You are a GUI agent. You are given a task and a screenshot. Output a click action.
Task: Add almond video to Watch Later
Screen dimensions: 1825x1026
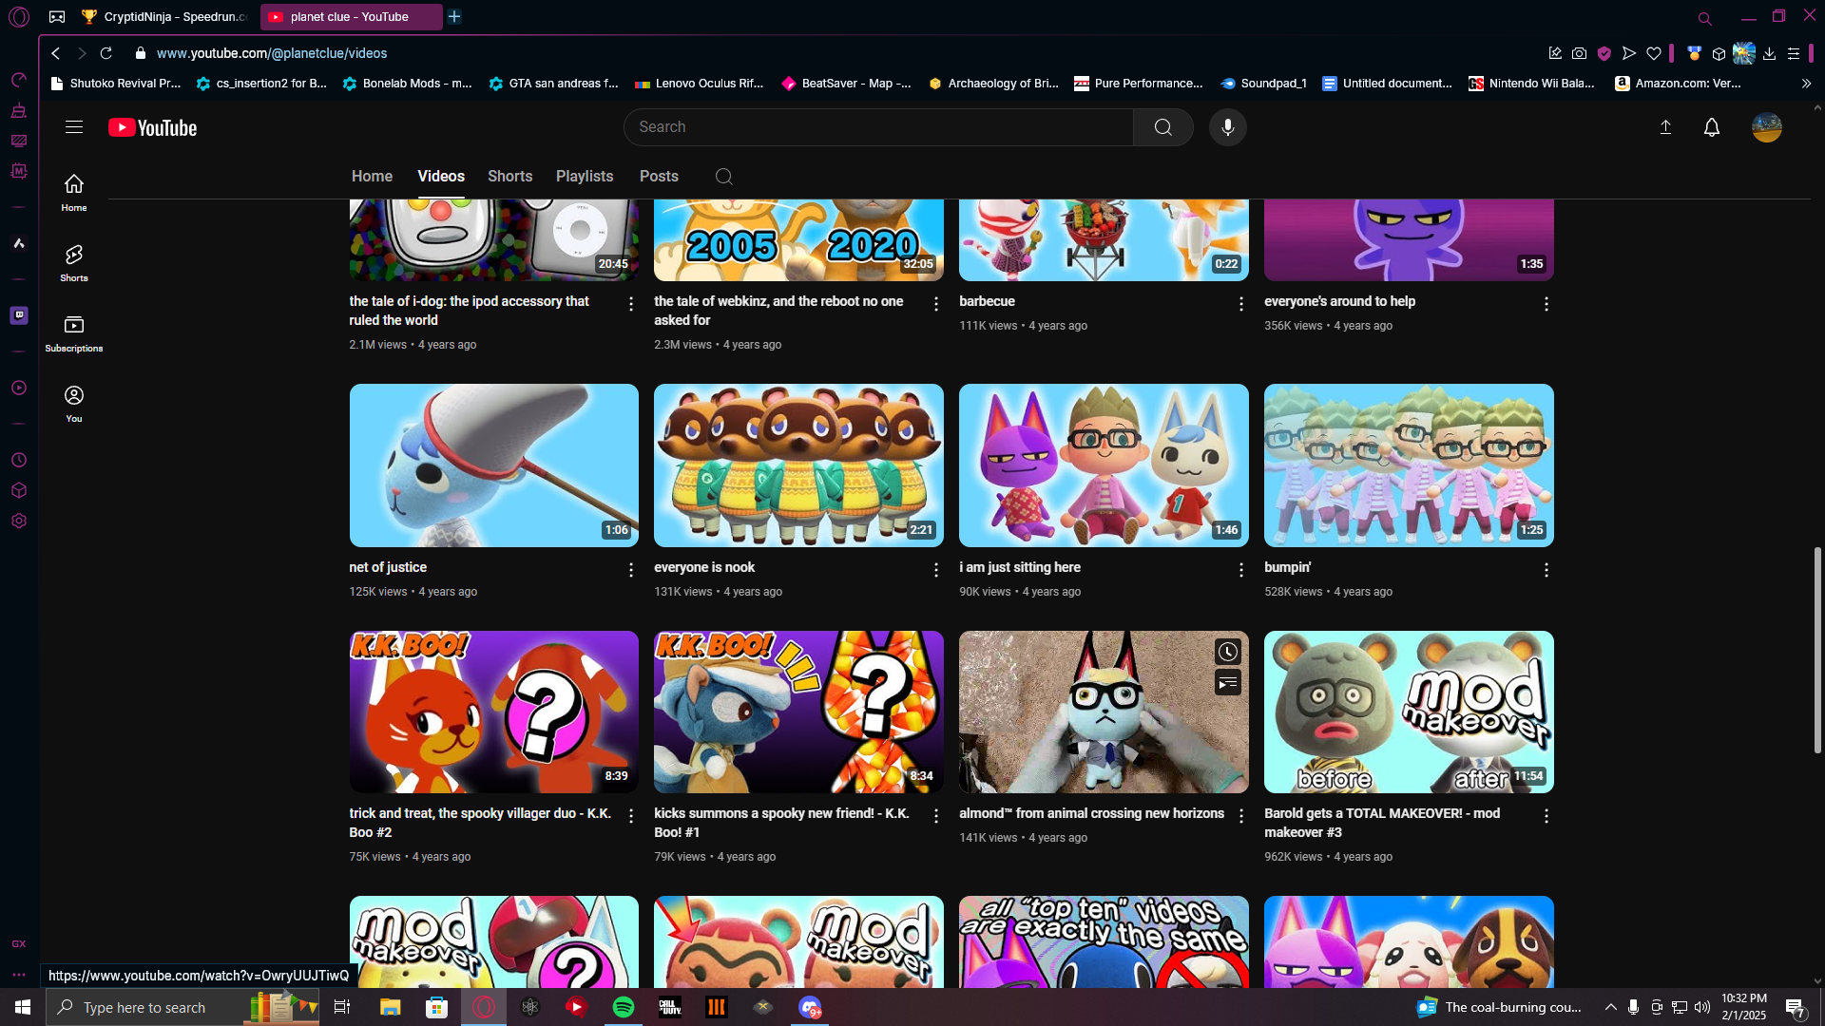point(1227,652)
